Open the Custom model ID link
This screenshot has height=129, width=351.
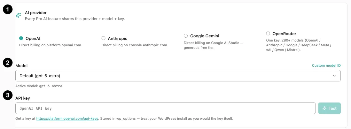(326, 65)
